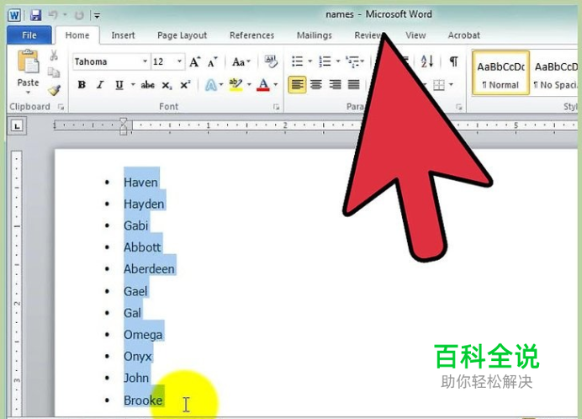This screenshot has height=419, width=582.
Task: Click the indent marker on ruler
Action: pos(124,126)
